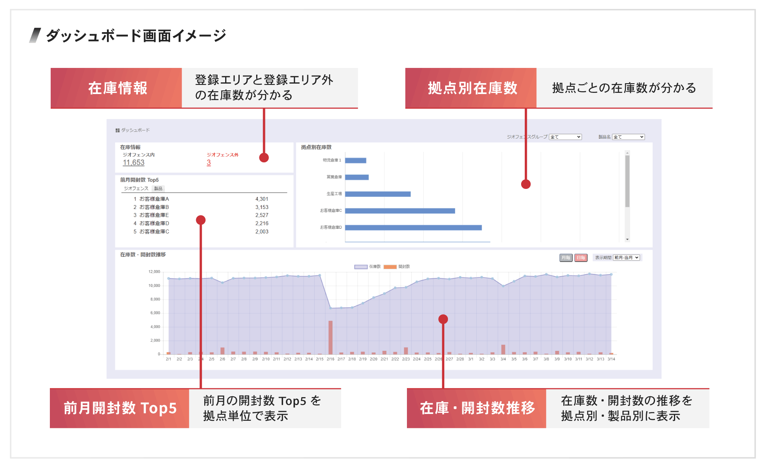Click the location chart scrollbar thumb
The image size is (764, 467).
tap(627, 181)
